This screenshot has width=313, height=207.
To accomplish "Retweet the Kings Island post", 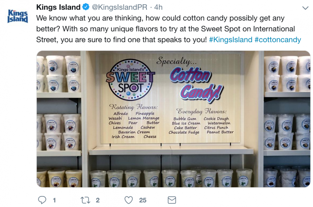I will pyautogui.click(x=85, y=200).
